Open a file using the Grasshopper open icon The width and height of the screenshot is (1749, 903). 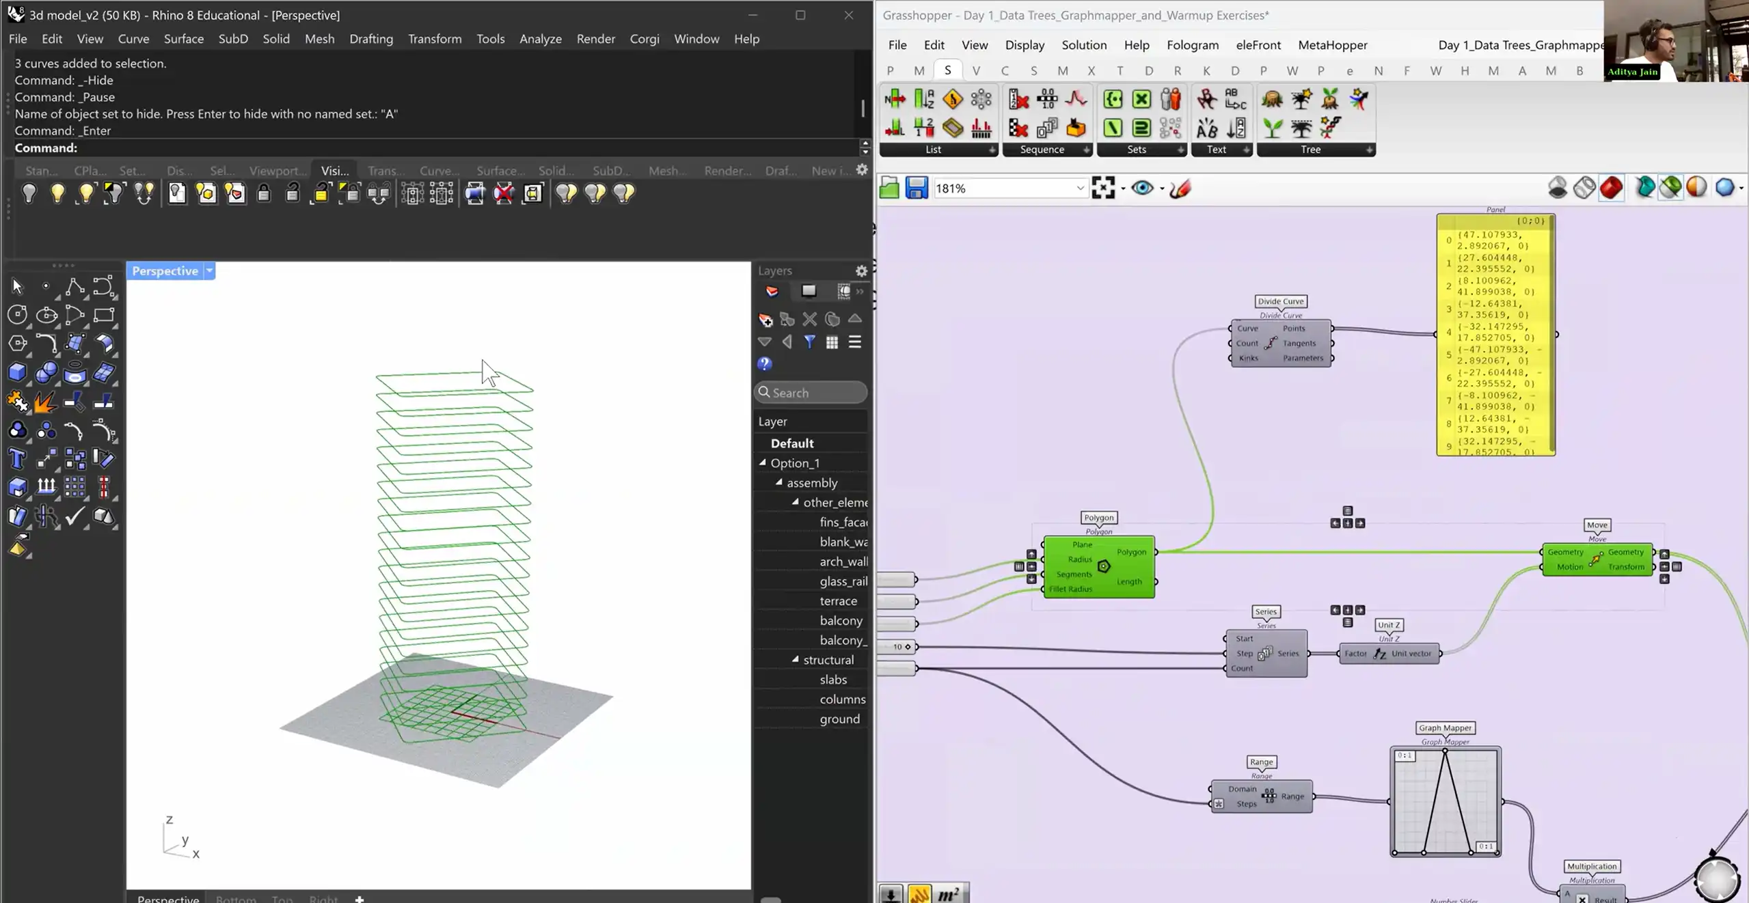tap(889, 188)
